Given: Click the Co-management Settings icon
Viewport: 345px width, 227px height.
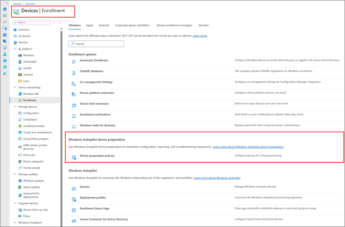Looking at the screenshot, I should coord(74,84).
